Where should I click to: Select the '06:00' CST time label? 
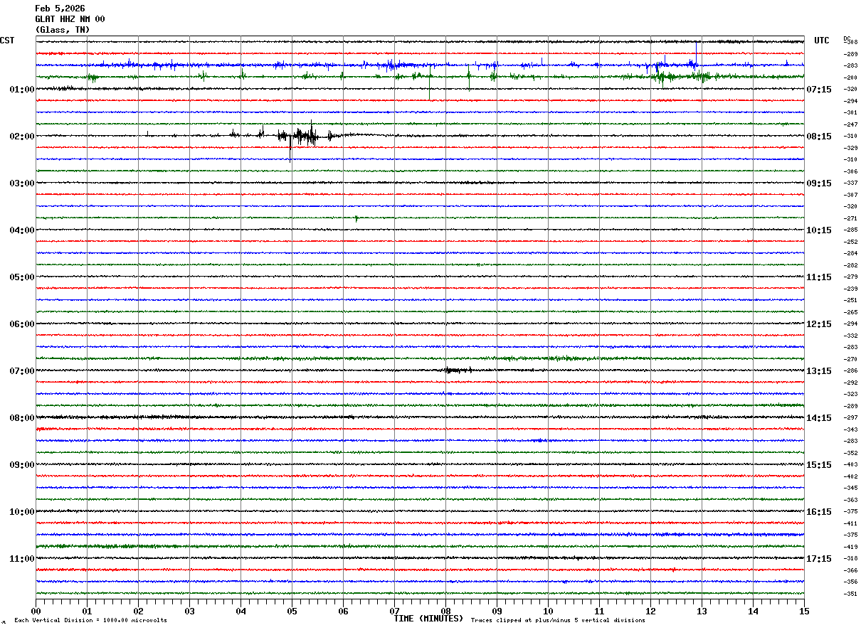click(22, 324)
